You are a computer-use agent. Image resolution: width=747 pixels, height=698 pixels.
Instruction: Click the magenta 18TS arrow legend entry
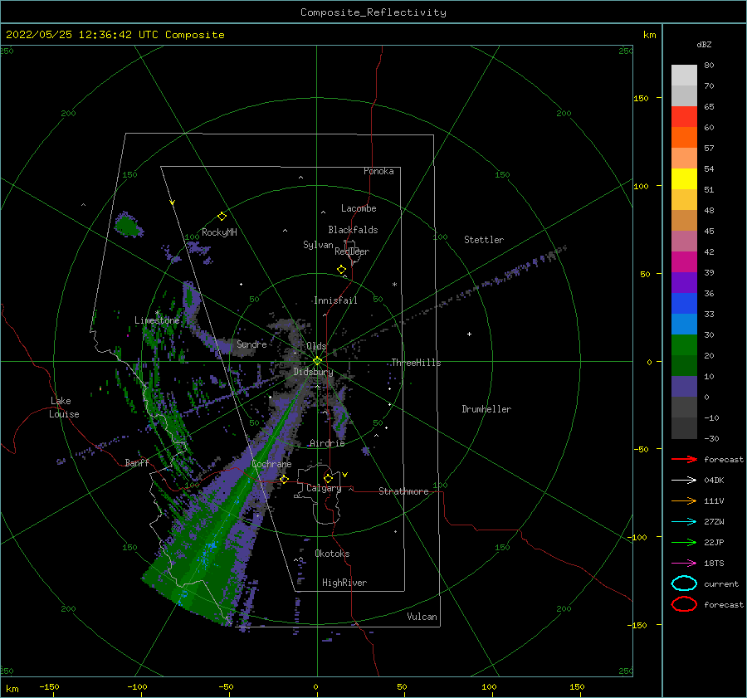[684, 564]
